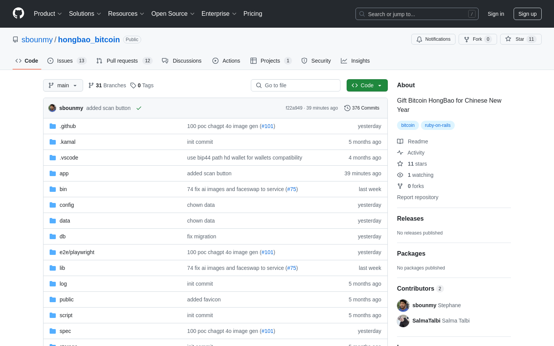Image resolution: width=554 pixels, height=346 pixels.
Task: Click the data folder icon
Action: [53, 221]
